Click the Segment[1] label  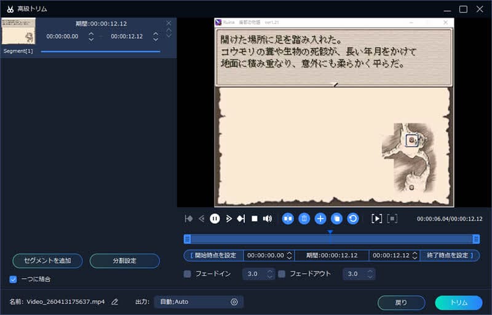[x=18, y=51]
